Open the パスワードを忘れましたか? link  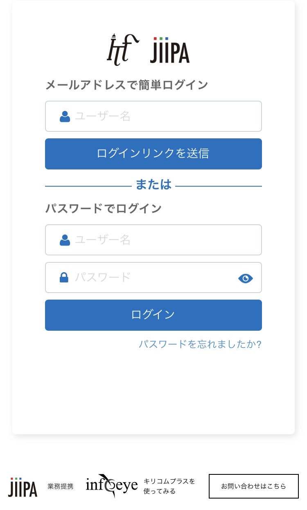click(x=200, y=344)
